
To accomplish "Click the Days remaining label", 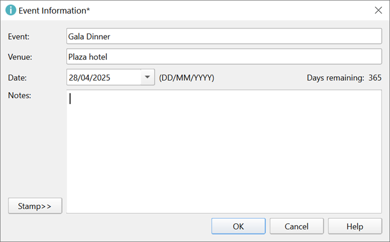I will point(335,78).
